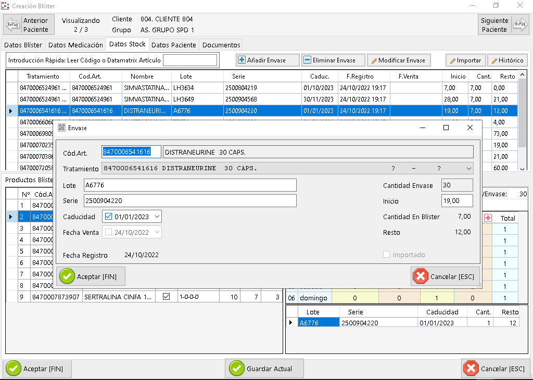Click the Cantidad Envase field showing 30
This screenshot has width=533, height=380.
pyautogui.click(x=457, y=185)
